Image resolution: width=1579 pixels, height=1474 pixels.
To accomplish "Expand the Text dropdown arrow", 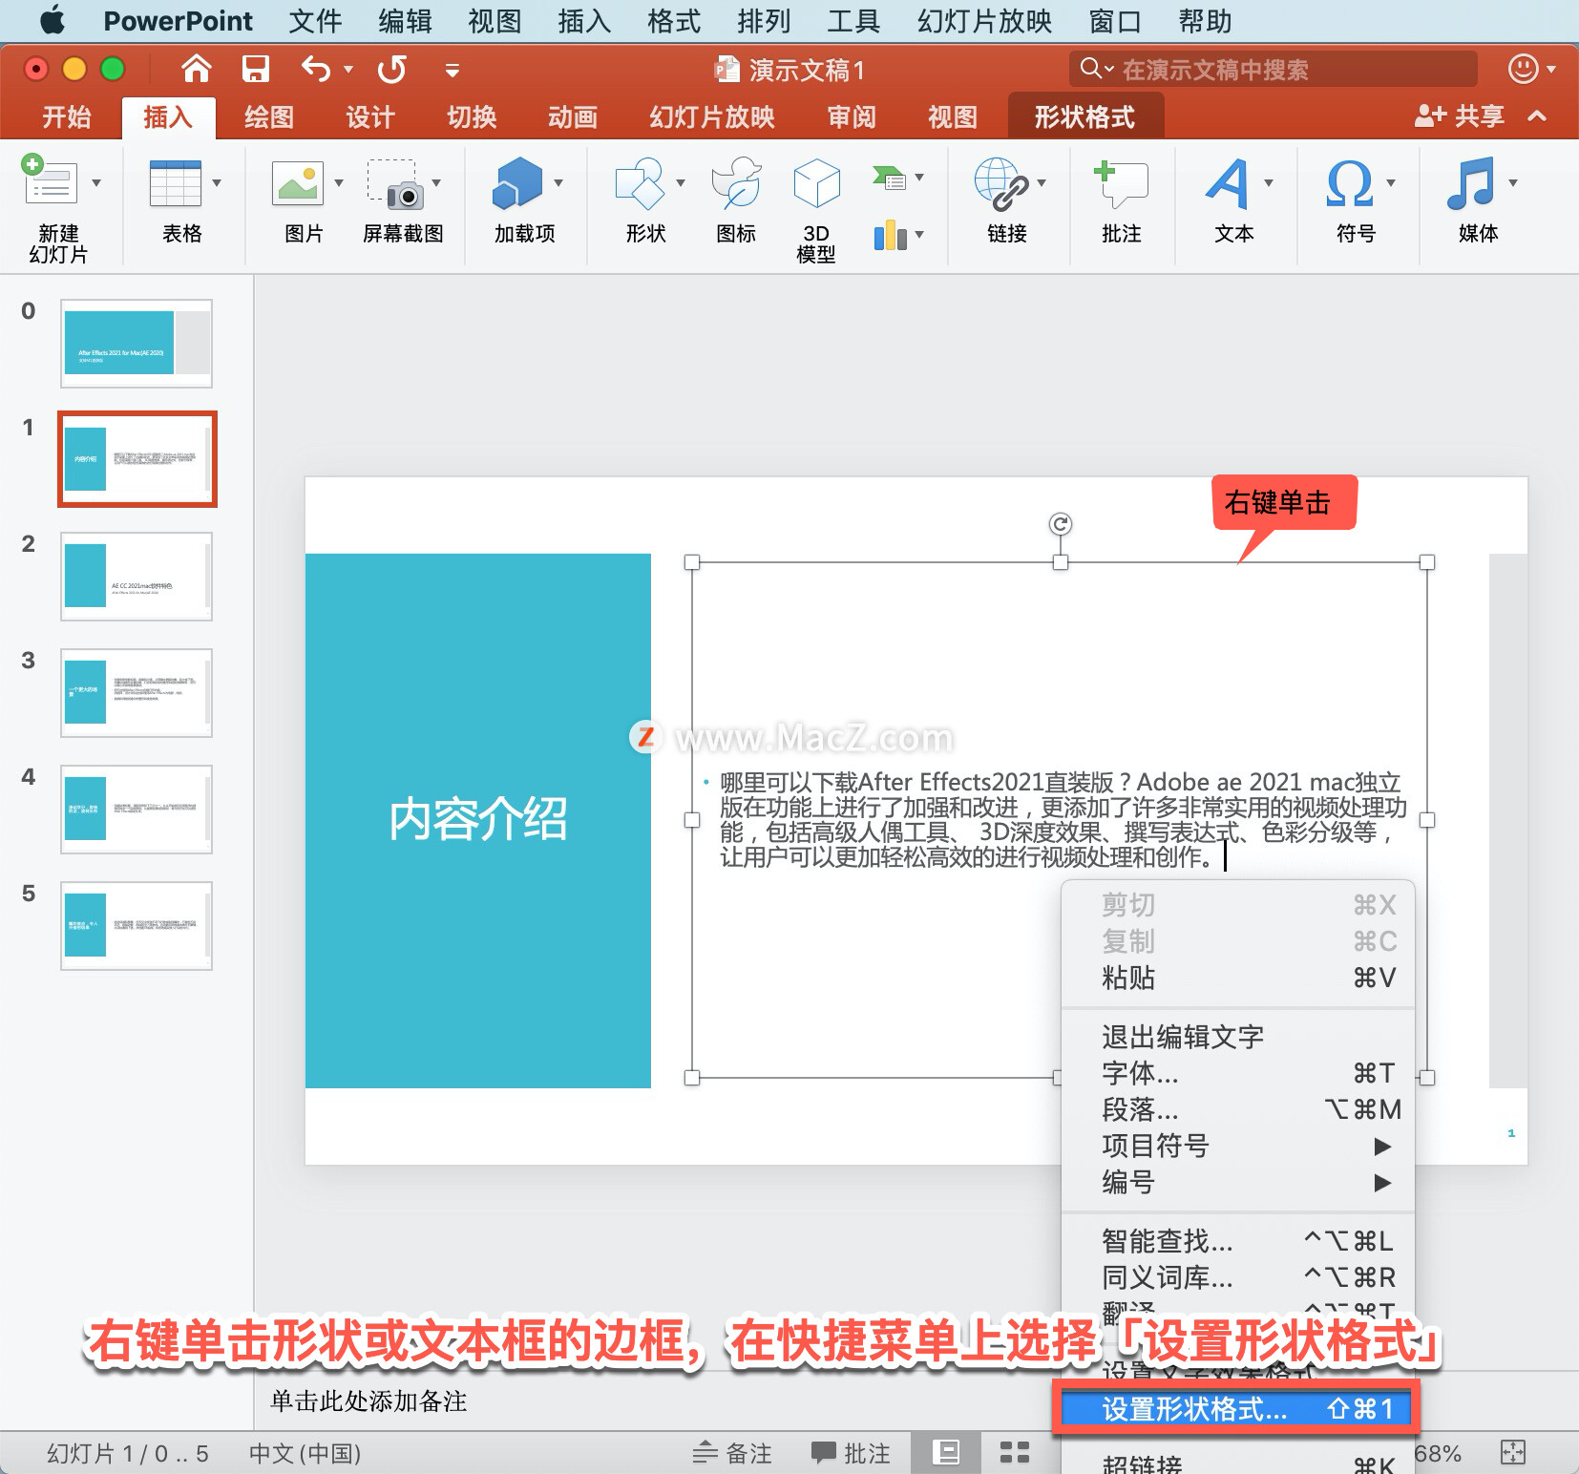I will (x=1269, y=182).
